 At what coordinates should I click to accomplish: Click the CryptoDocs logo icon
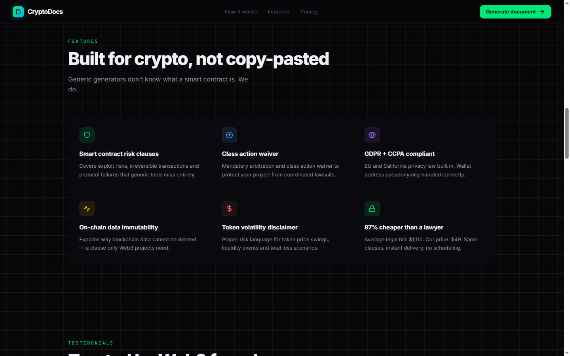(18, 11)
